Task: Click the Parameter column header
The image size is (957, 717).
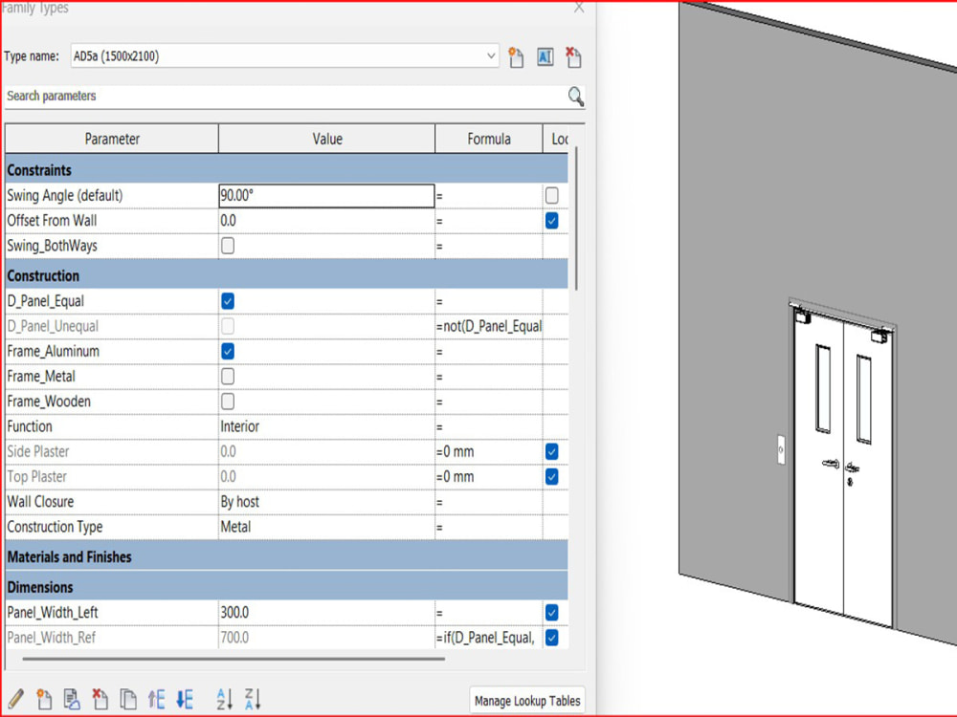Action: [112, 139]
